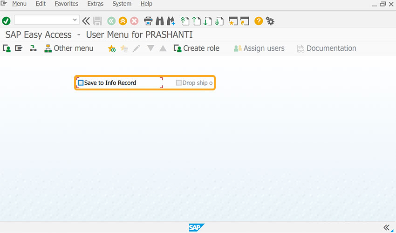Click the SAP Business Workplace icon
This screenshot has width=396, height=233.
33,48
